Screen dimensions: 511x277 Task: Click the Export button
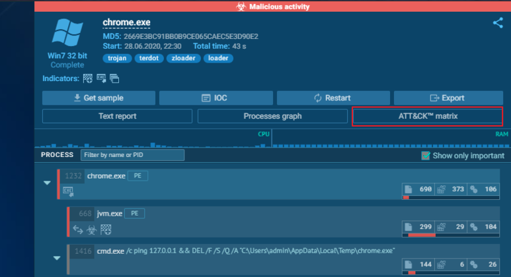coord(448,98)
